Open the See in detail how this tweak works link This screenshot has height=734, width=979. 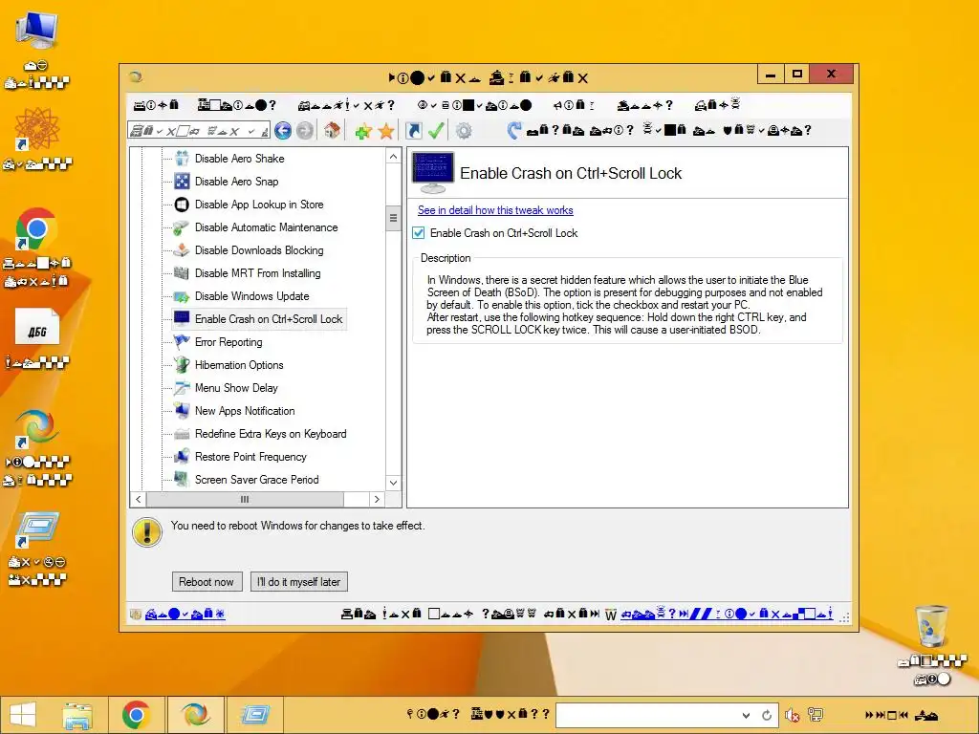(x=495, y=210)
